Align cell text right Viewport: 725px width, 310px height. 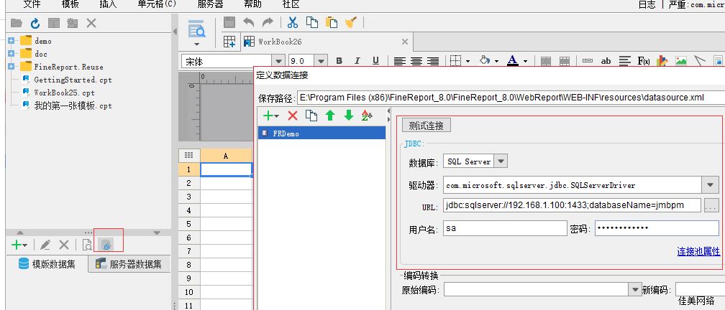pyautogui.click(x=433, y=61)
